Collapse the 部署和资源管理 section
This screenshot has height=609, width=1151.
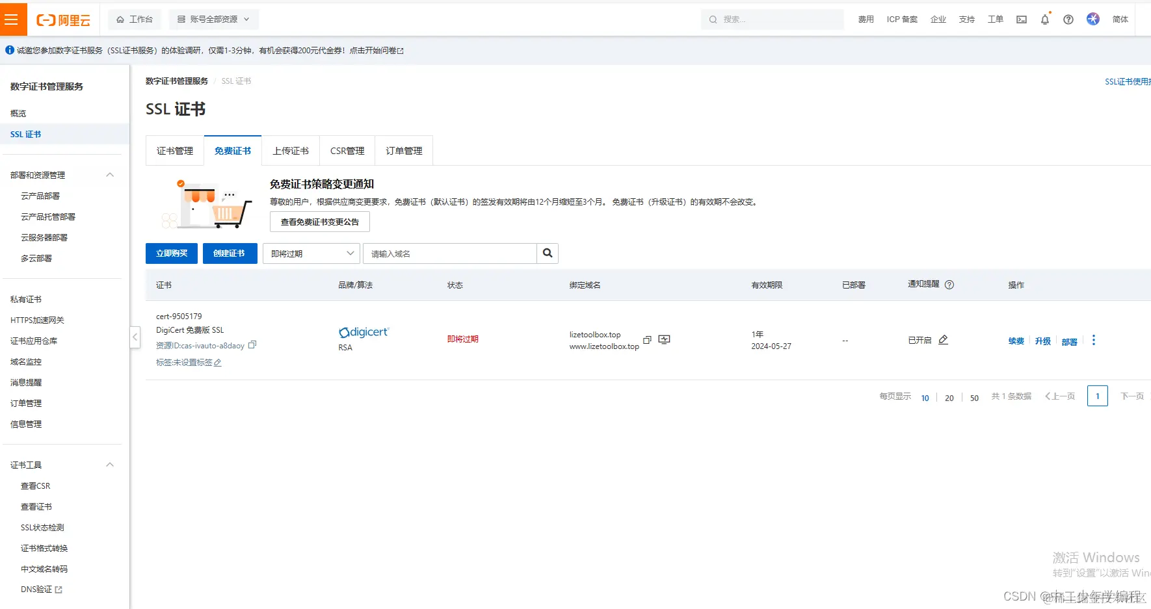click(x=110, y=174)
